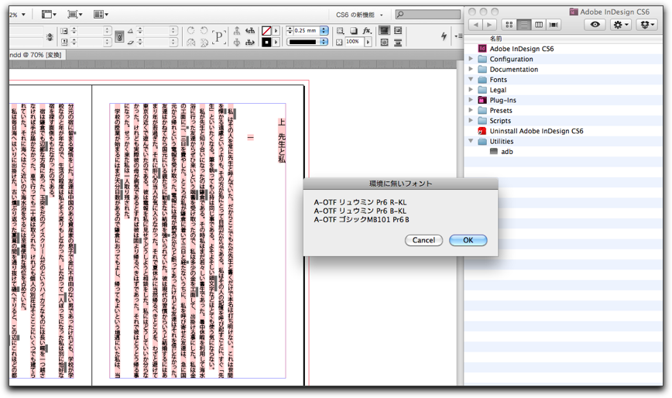Click the no text wrap icon
Image resolution: width=672 pixels, height=398 pixels.
[x=385, y=30]
